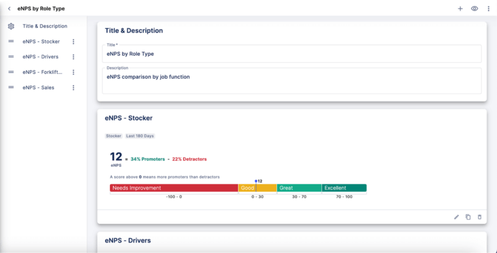Click the eNPS - Stocker card heading
The height and width of the screenshot is (253, 497).
[129, 118]
